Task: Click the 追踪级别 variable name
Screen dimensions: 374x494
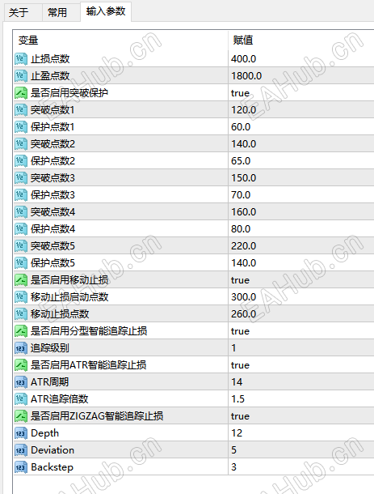Action: click(x=49, y=348)
